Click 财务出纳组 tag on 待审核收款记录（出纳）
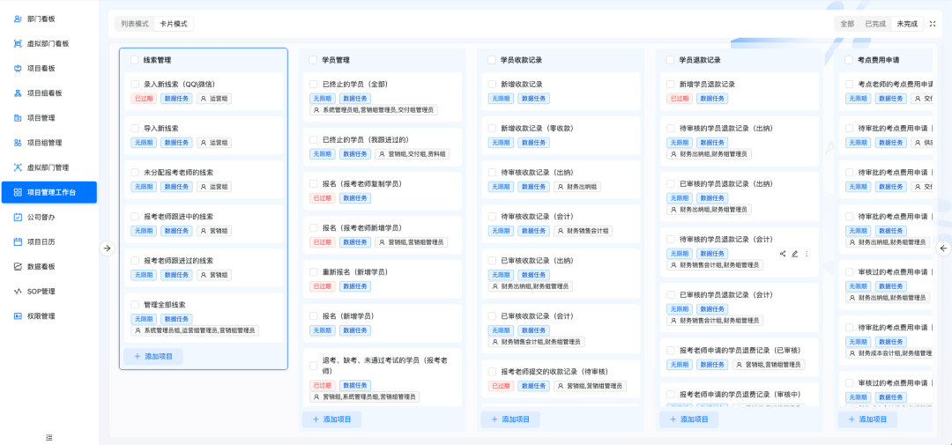The image size is (952, 445). coord(576,187)
